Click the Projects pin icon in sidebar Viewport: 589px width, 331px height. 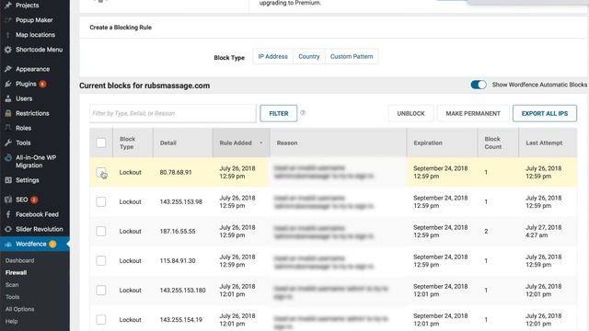[8, 6]
